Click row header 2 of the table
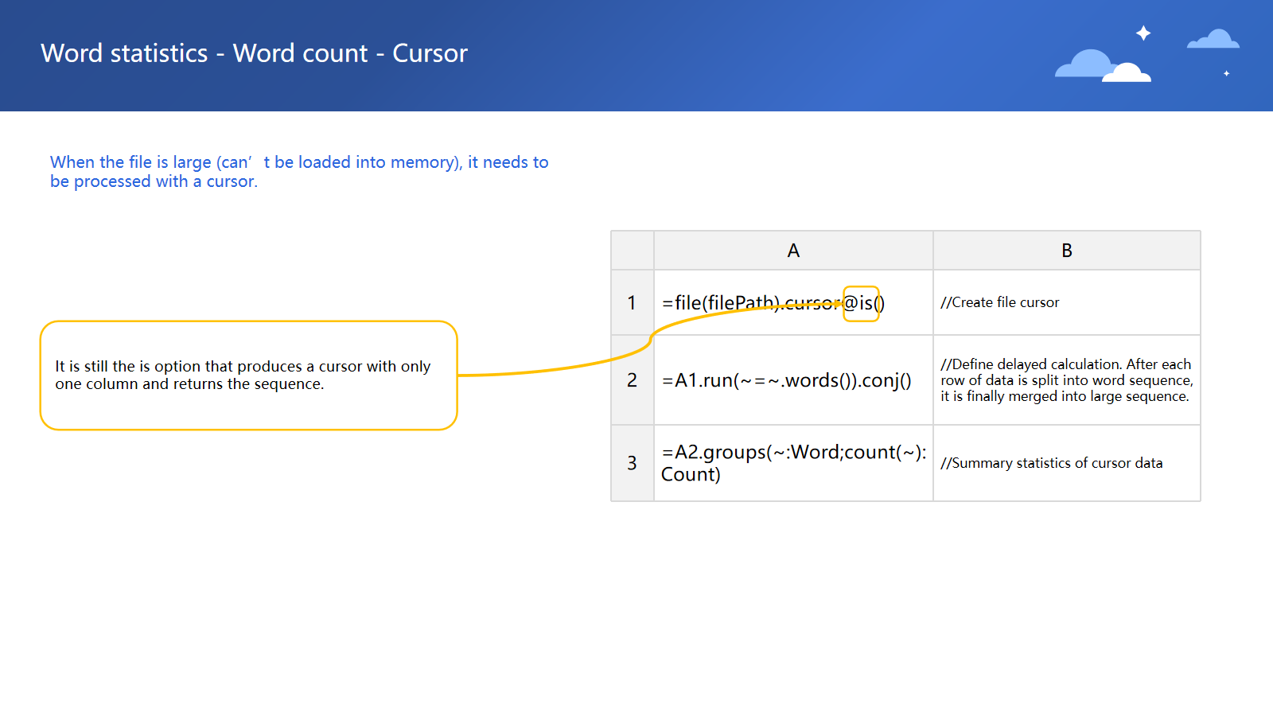The width and height of the screenshot is (1273, 716). [x=632, y=380]
